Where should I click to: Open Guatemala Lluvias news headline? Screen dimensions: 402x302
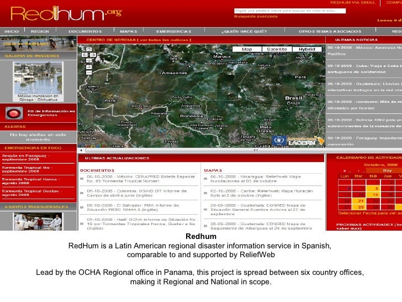point(364,87)
